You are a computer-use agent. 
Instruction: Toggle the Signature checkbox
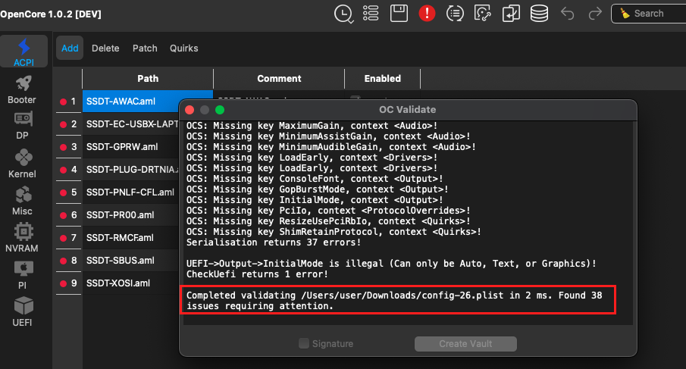pyautogui.click(x=304, y=343)
